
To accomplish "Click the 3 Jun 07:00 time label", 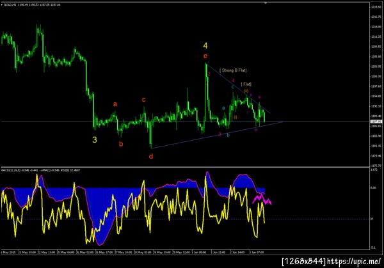I will (257, 252).
